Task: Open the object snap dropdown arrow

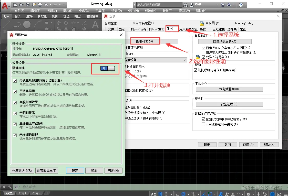Action: point(215,194)
